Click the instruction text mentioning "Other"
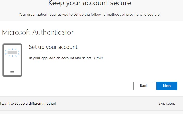The image size is (183, 114). coord(67,58)
